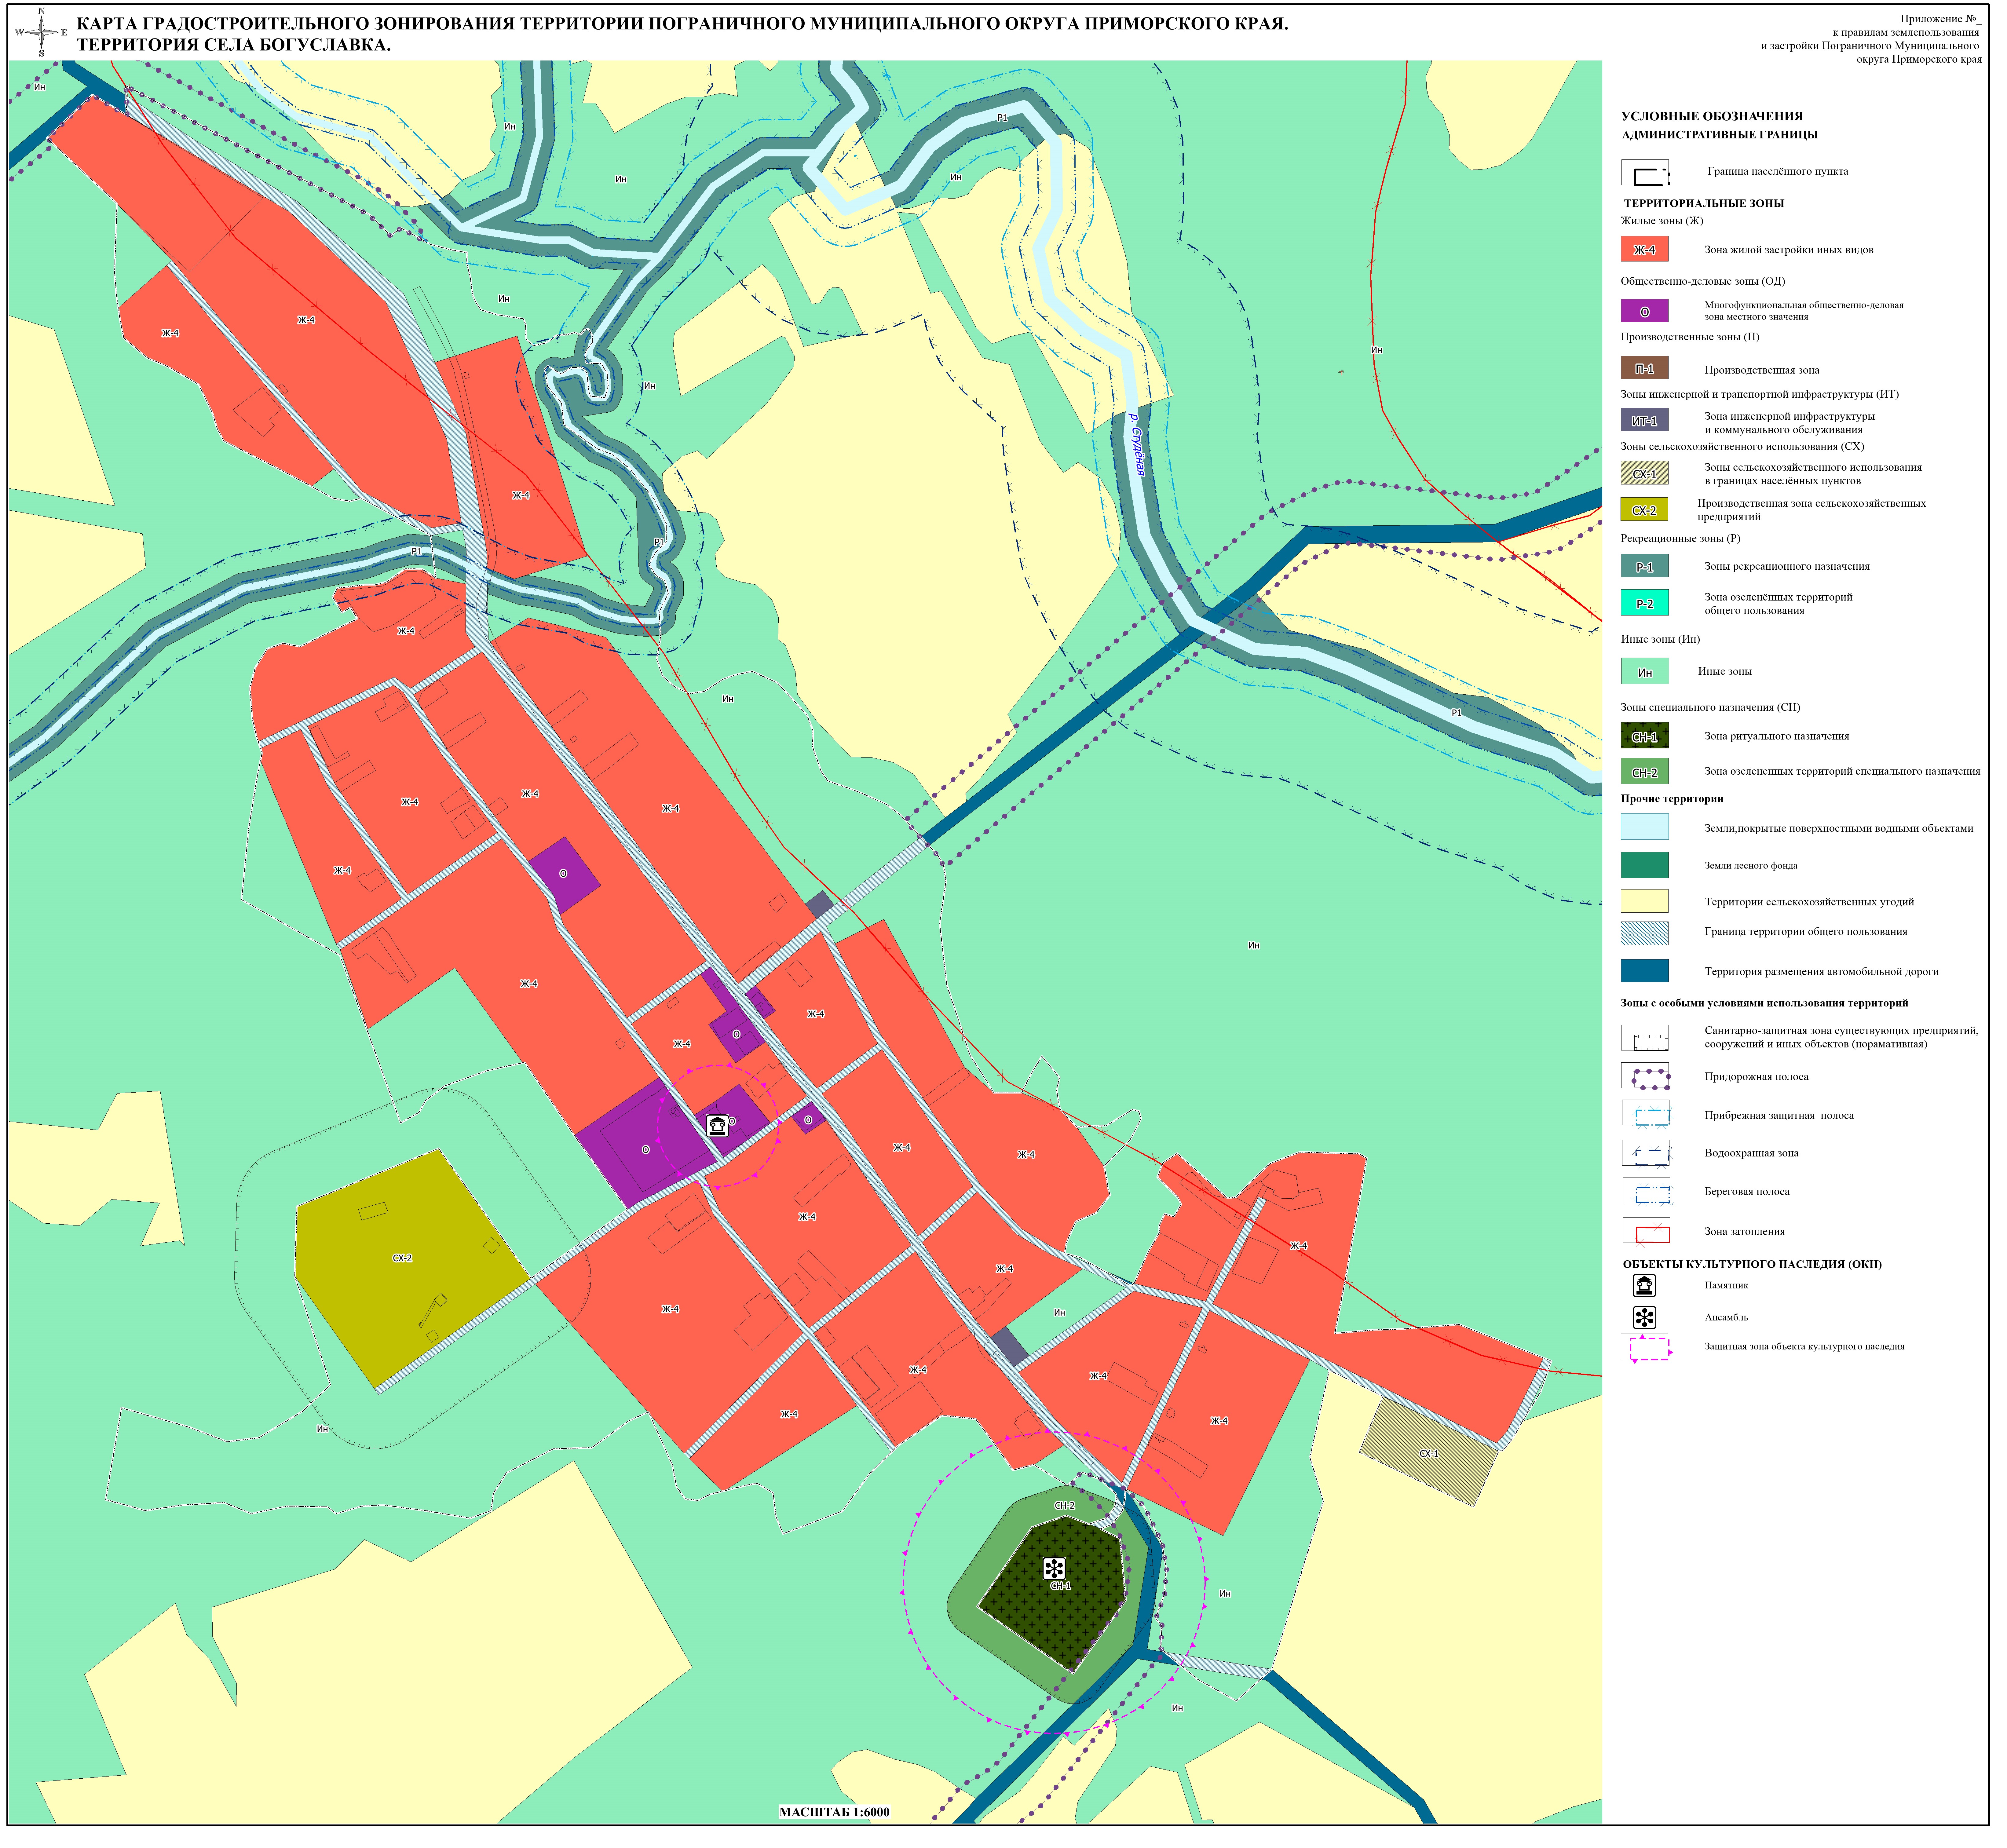Screen dimensions: 2007x1848
Task: Click the compass rose beside the title
Action: 41,32
